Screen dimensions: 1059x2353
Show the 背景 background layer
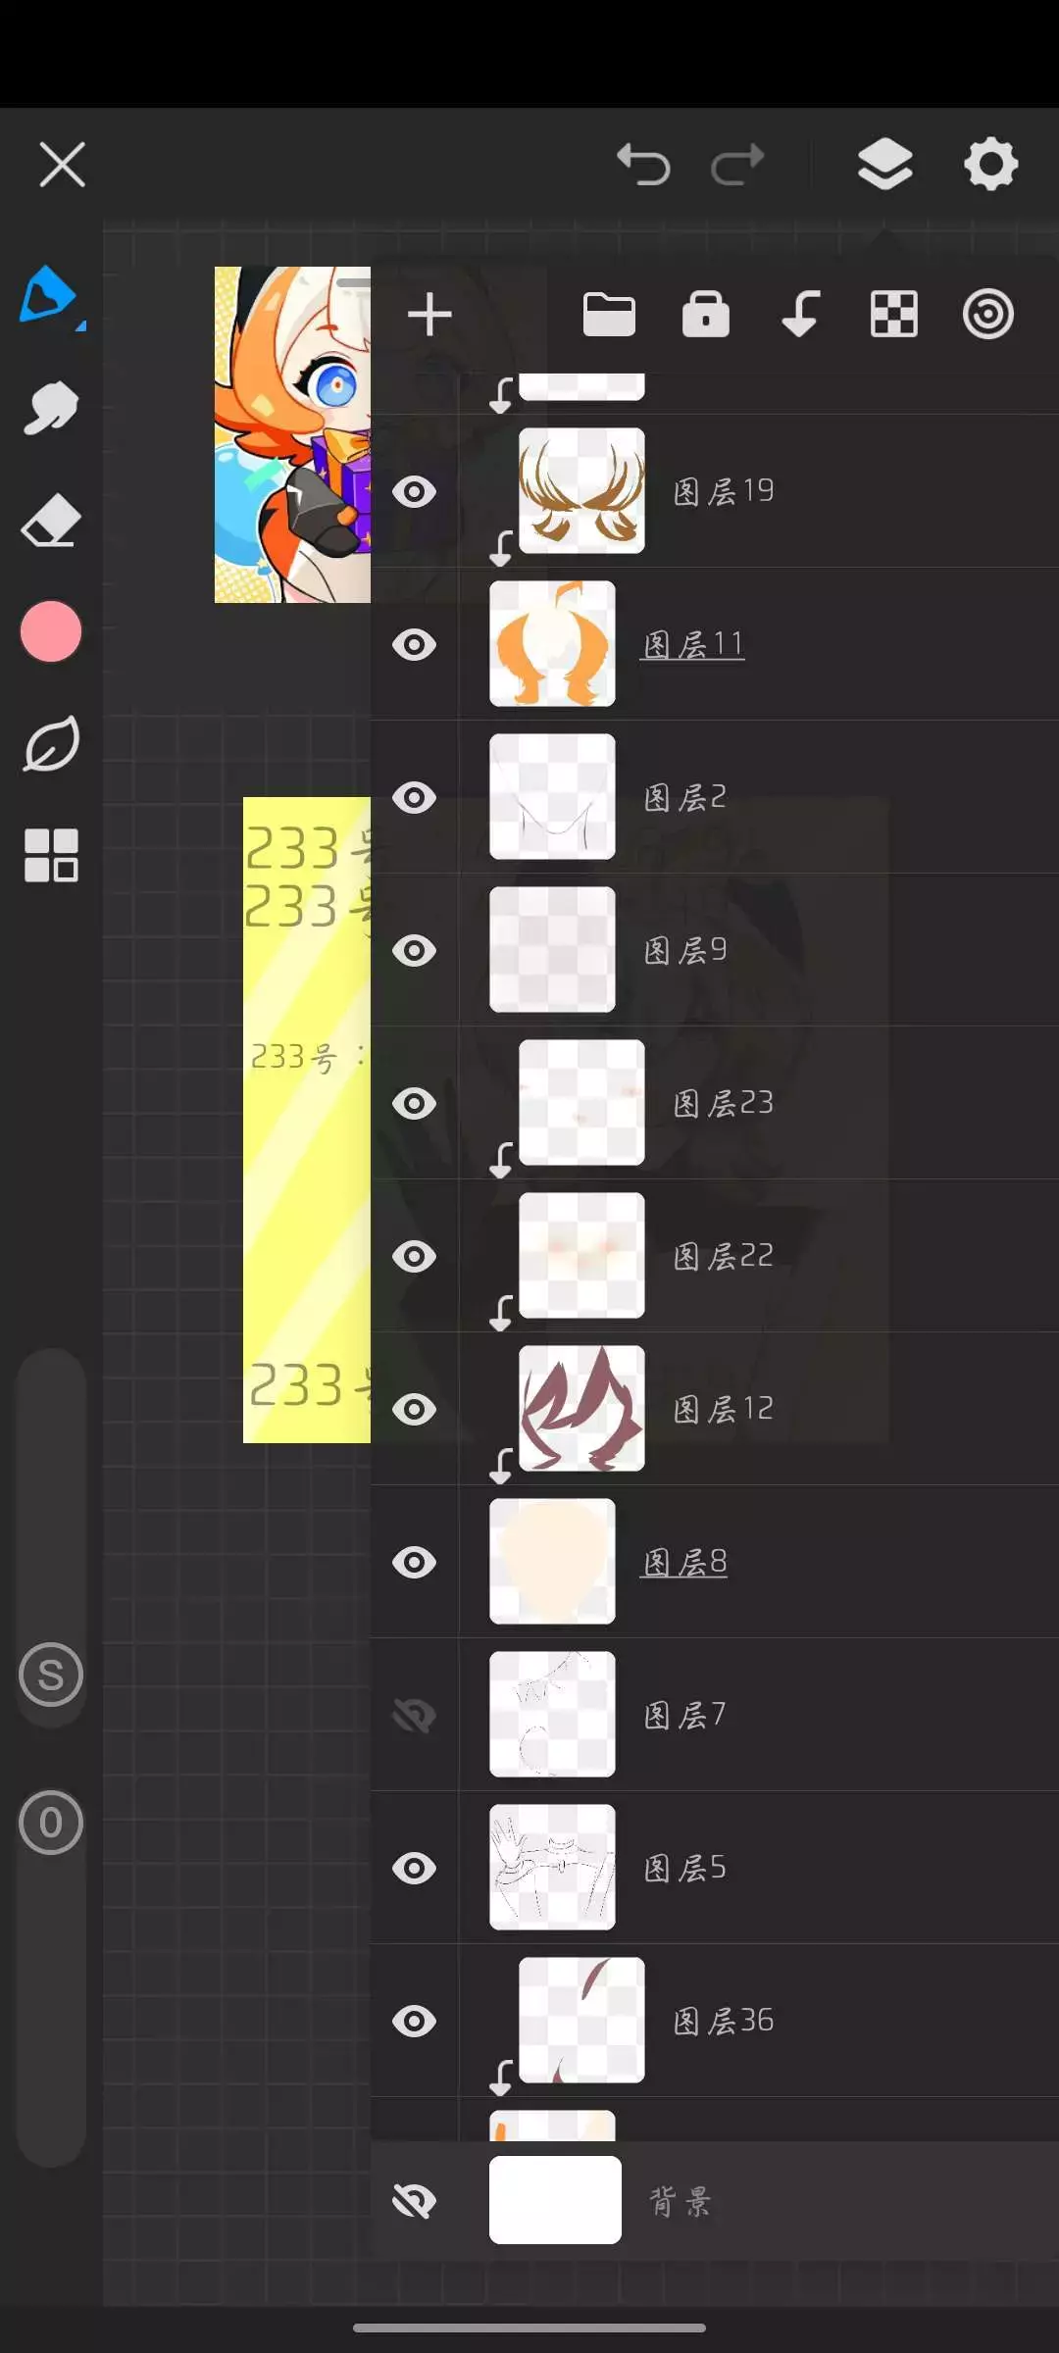coord(414,2201)
